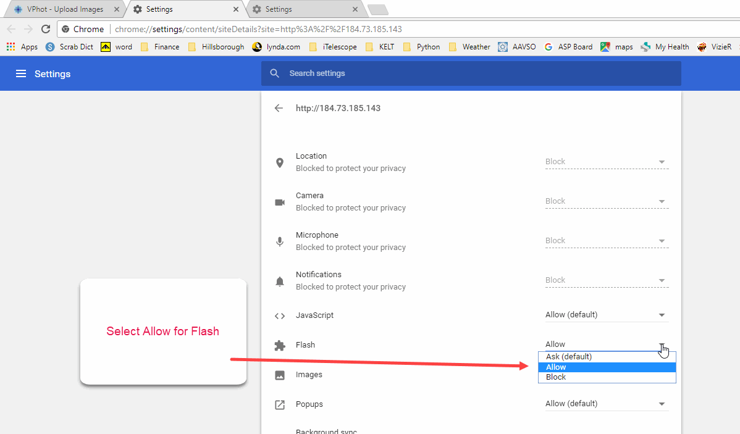Open the Popups permission dropdown
The width and height of the screenshot is (740, 434).
[606, 404]
